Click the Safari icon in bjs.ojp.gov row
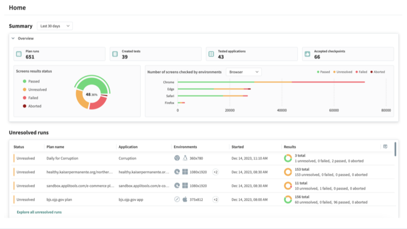The width and height of the screenshot is (407, 229). pos(177,199)
